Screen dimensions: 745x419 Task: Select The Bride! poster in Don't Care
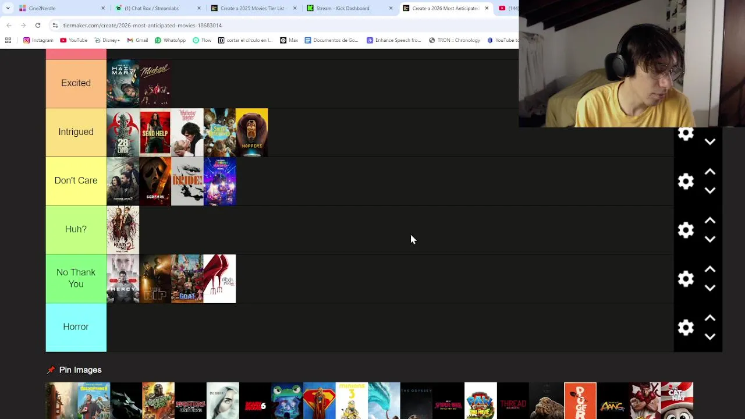[187, 182]
